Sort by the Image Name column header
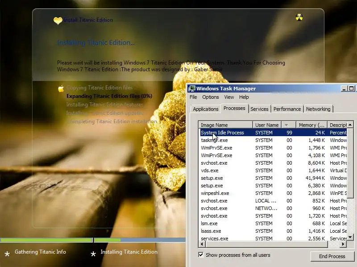Image resolution: width=357 pixels, height=267 pixels. pos(225,125)
